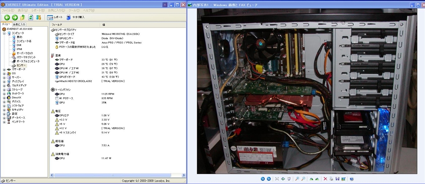Screen dimensions: 425x184
Task: Click the 今すぐ購入 buy now button
Action: [76, 17]
